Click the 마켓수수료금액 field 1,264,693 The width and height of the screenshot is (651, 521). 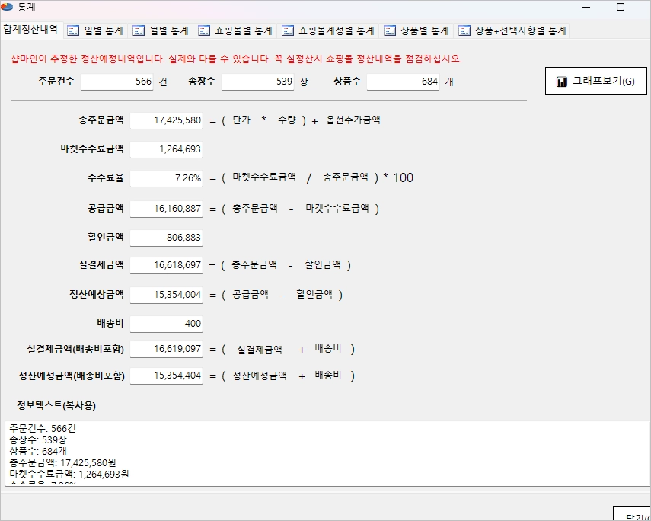(x=167, y=149)
